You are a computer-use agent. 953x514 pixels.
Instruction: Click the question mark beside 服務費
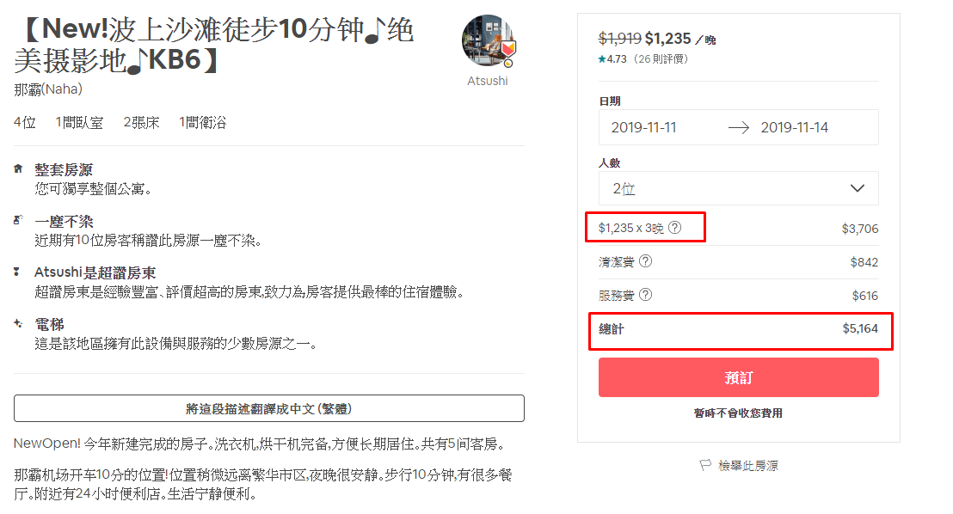pyautogui.click(x=645, y=295)
